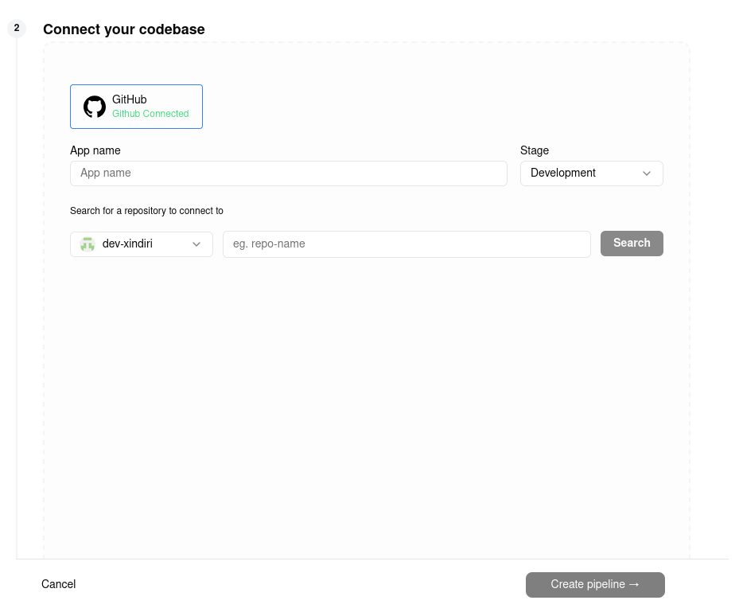Click the dev-xindiri organization avatar icon
The height and width of the screenshot is (608, 739).
click(88, 244)
